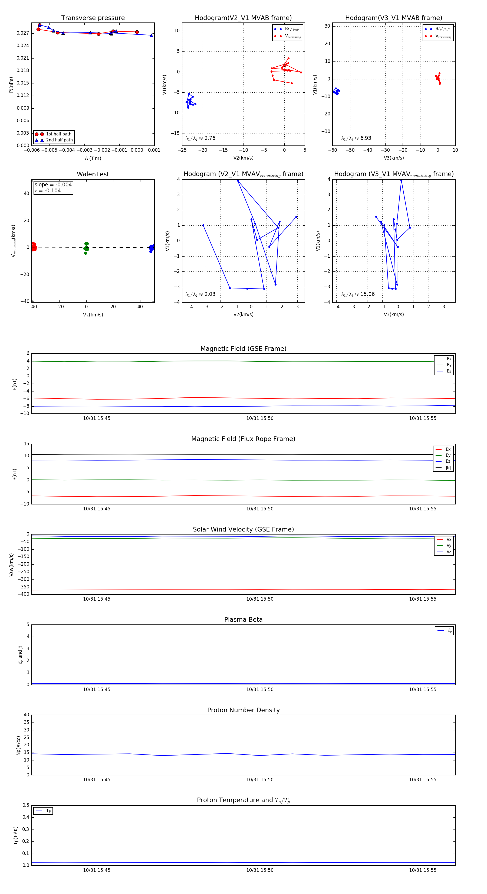
Task: Click the 'slope = -0.004' annotation
Action: click(53, 185)
